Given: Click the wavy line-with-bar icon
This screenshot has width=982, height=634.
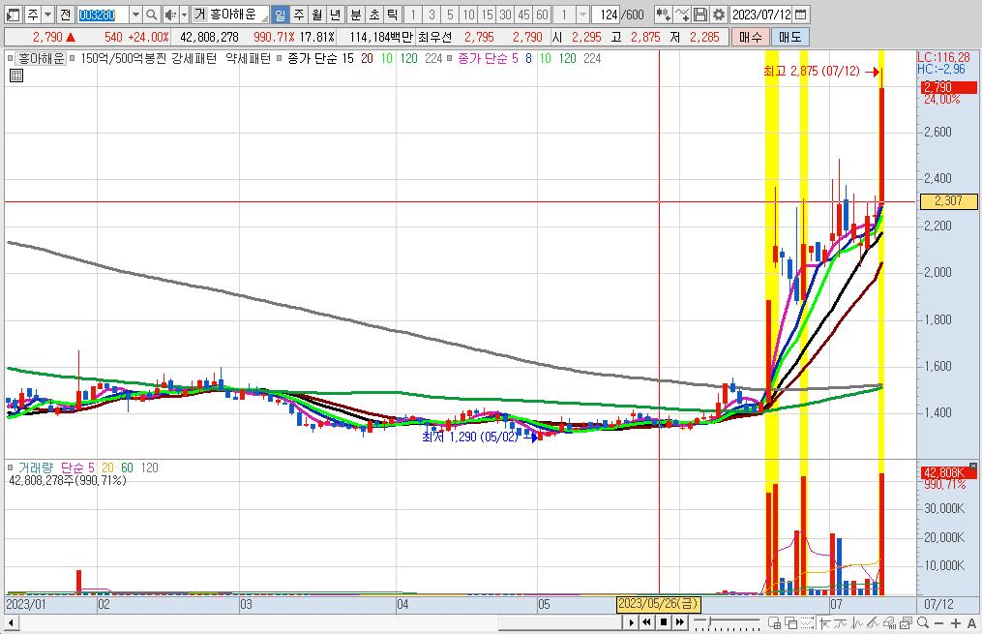Looking at the screenshot, I should [841, 622].
